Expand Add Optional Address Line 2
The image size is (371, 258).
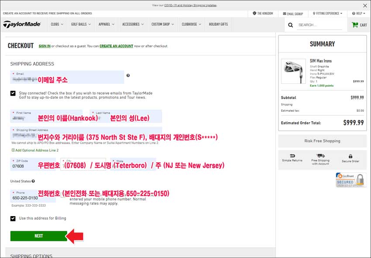pos(35,150)
